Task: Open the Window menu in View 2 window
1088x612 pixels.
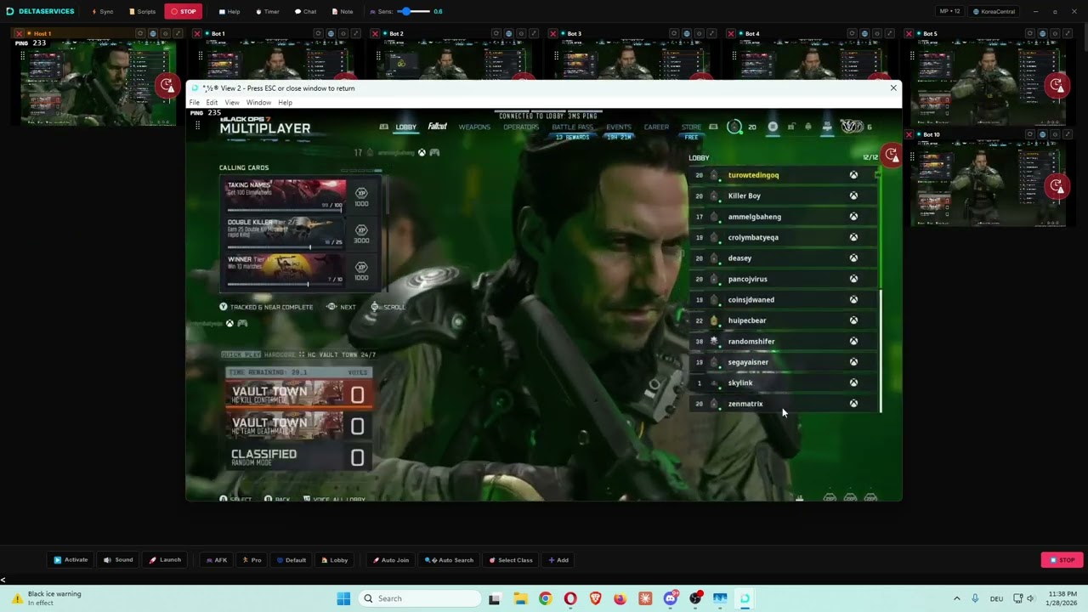Action: [258, 103]
